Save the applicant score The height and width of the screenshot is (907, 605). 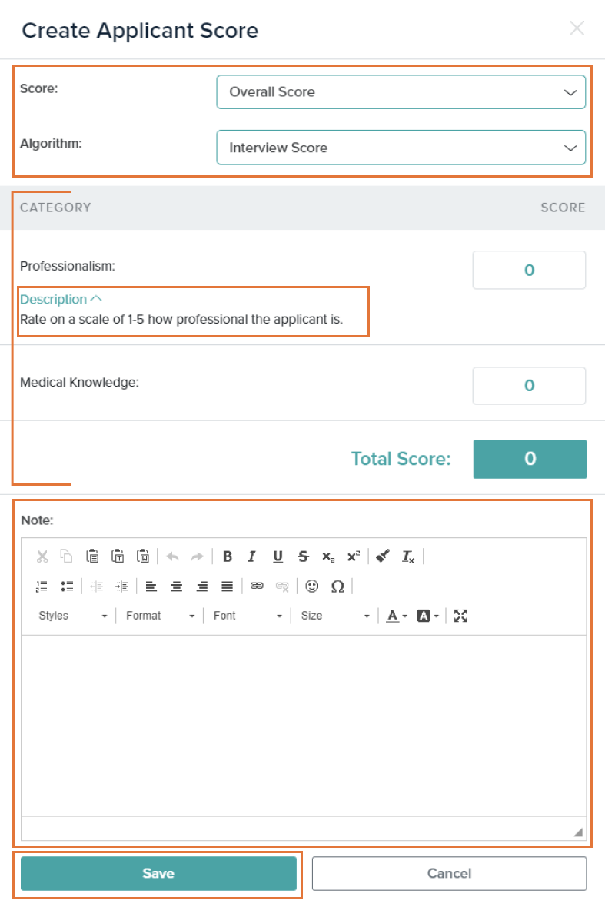[158, 873]
